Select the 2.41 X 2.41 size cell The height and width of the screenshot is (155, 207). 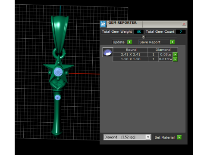(131, 55)
